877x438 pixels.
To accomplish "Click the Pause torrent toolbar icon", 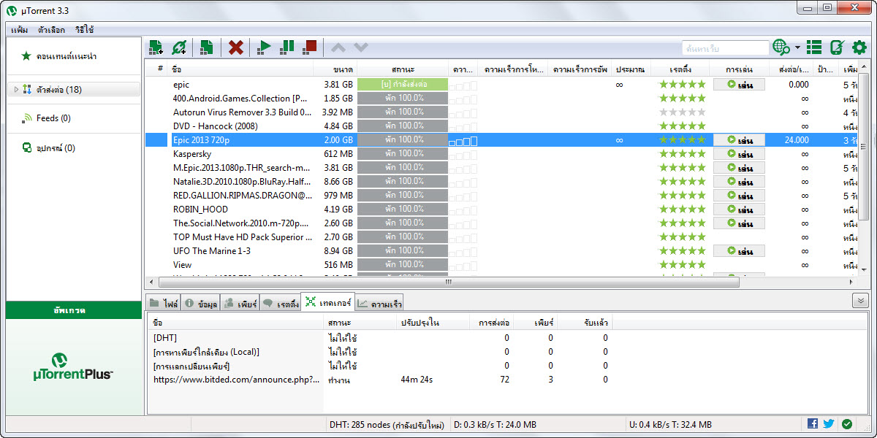I will pyautogui.click(x=287, y=47).
